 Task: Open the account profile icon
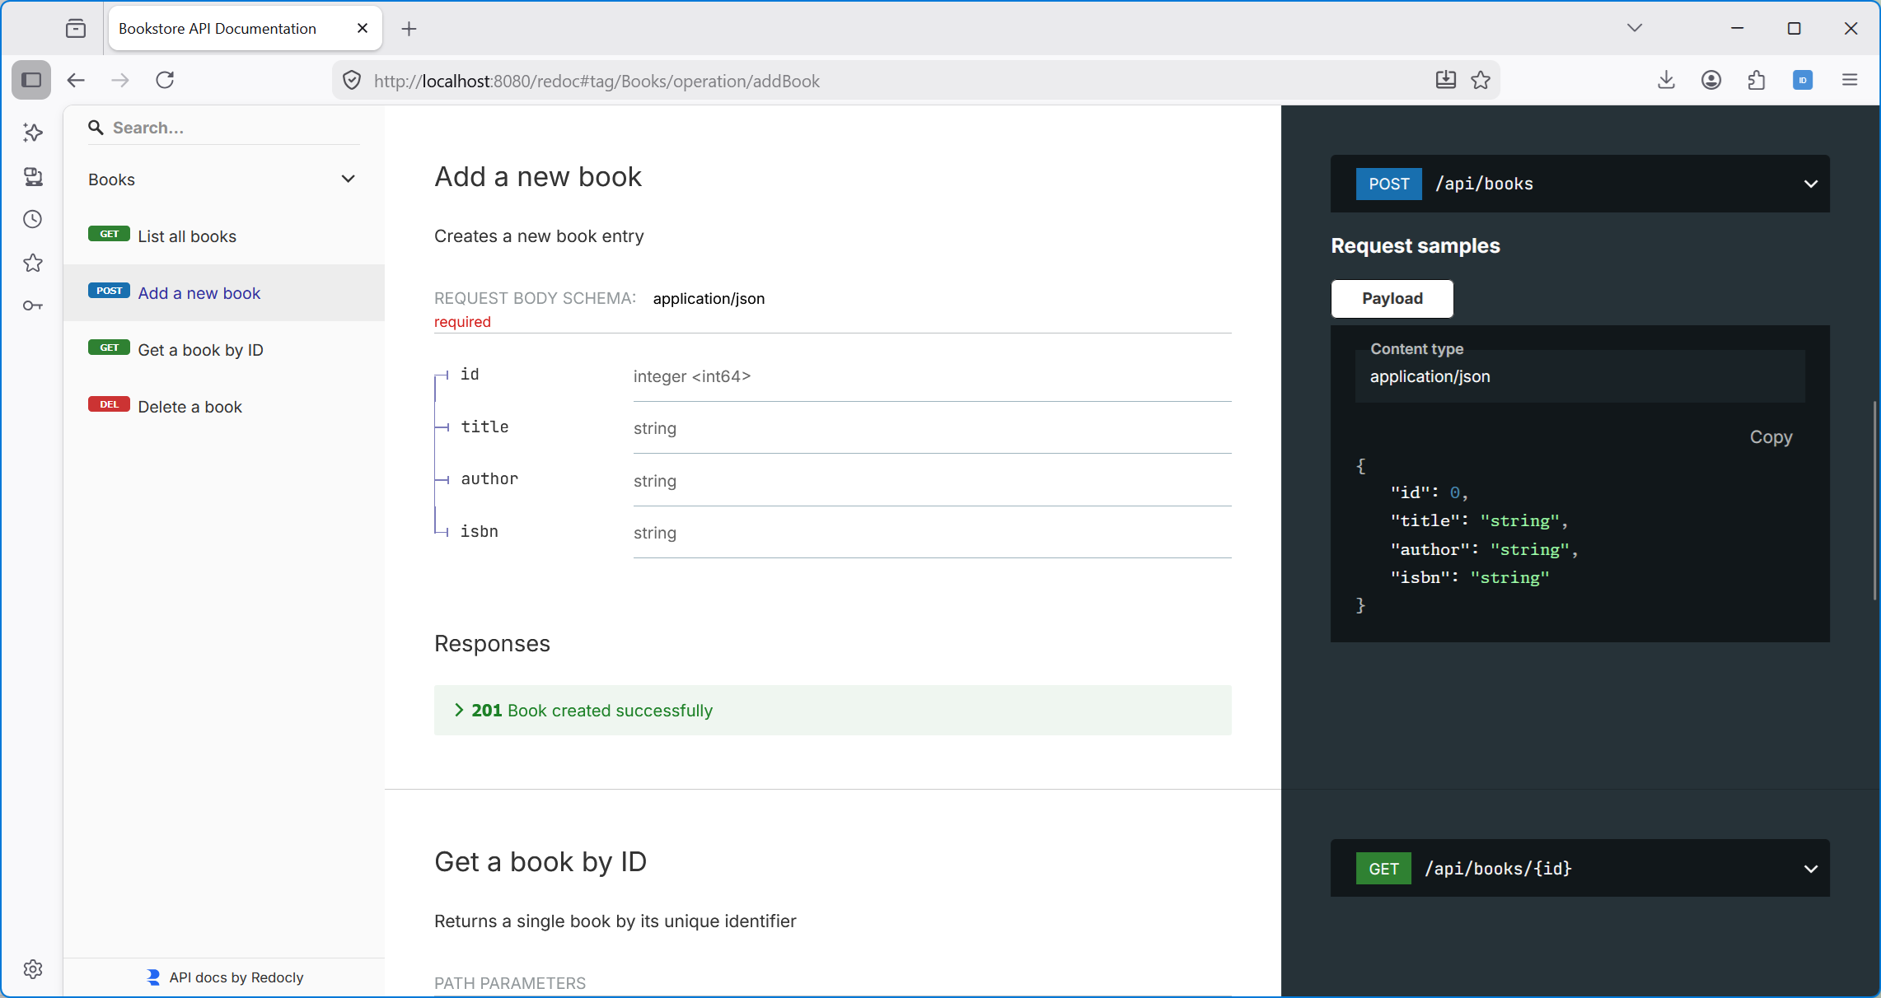point(1710,80)
